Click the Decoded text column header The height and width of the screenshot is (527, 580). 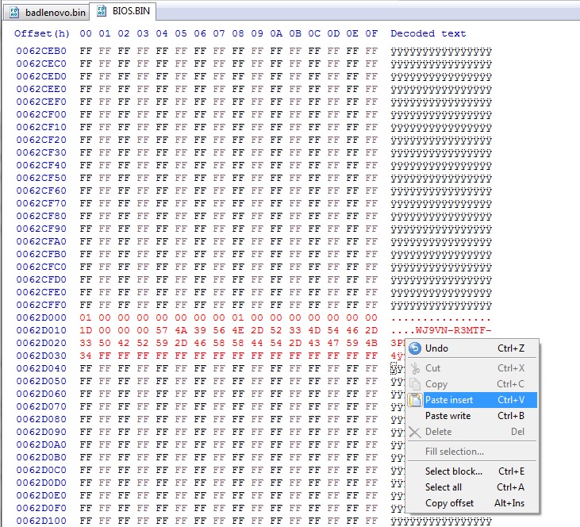(x=428, y=33)
